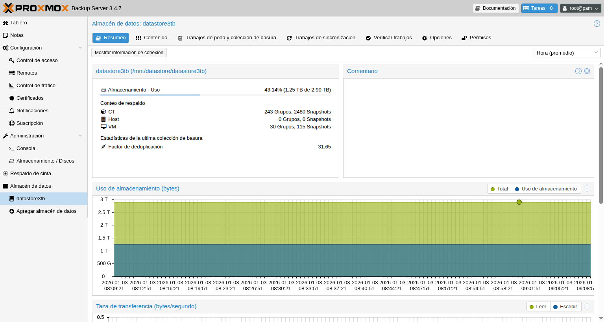The image size is (604, 322).
Task: Open Consola in the sidebar
Action: point(26,148)
